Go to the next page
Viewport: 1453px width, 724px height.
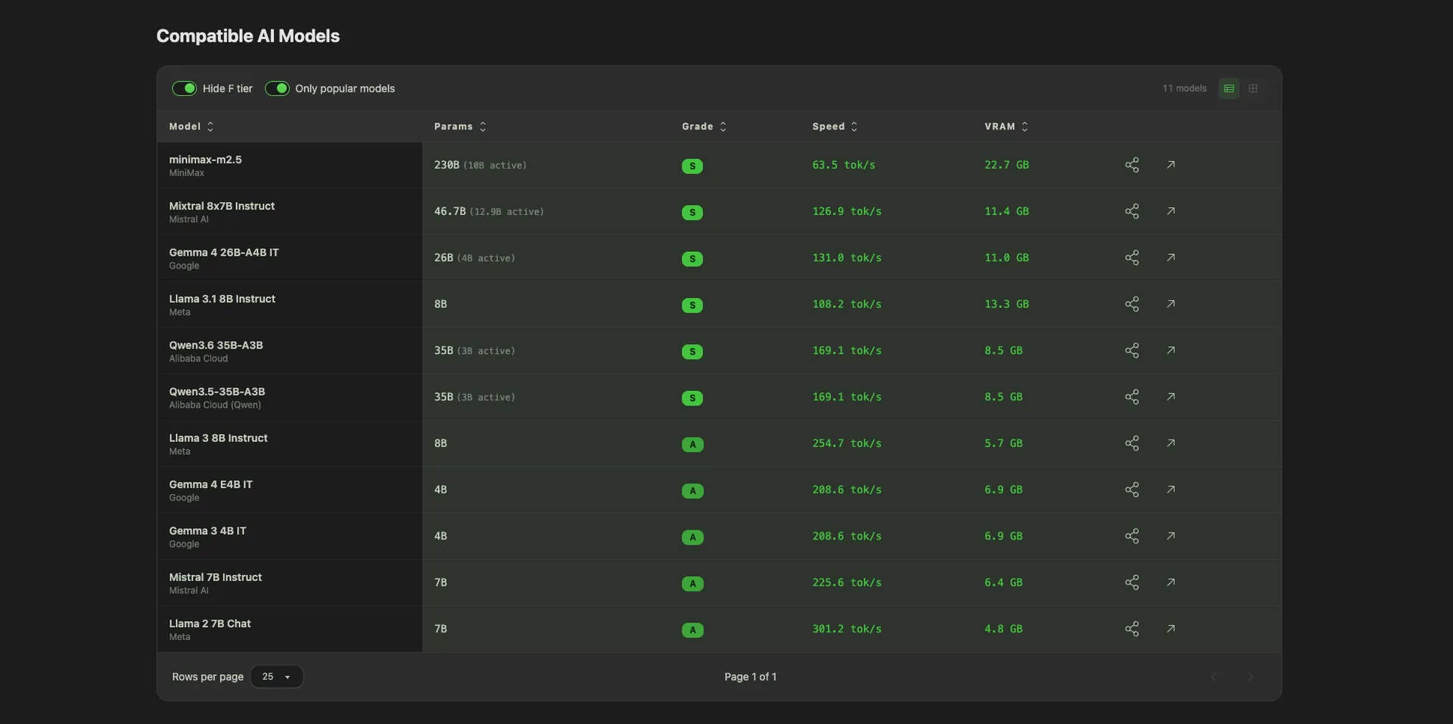pos(1250,676)
